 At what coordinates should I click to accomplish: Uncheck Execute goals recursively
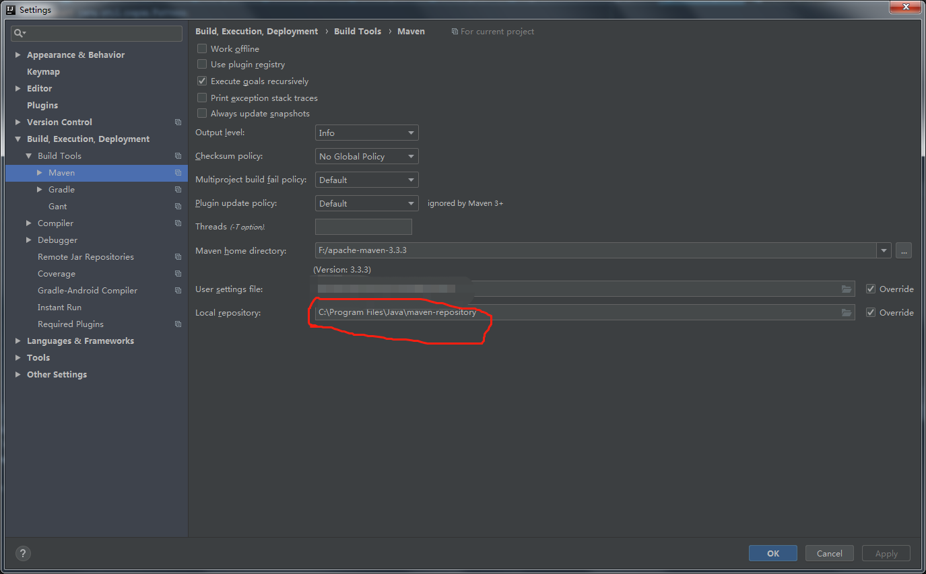[x=201, y=81]
